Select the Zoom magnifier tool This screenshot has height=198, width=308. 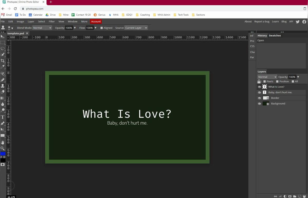coord(3,148)
